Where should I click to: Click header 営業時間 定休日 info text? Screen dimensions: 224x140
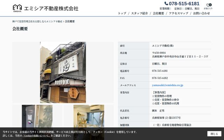point(180,8)
